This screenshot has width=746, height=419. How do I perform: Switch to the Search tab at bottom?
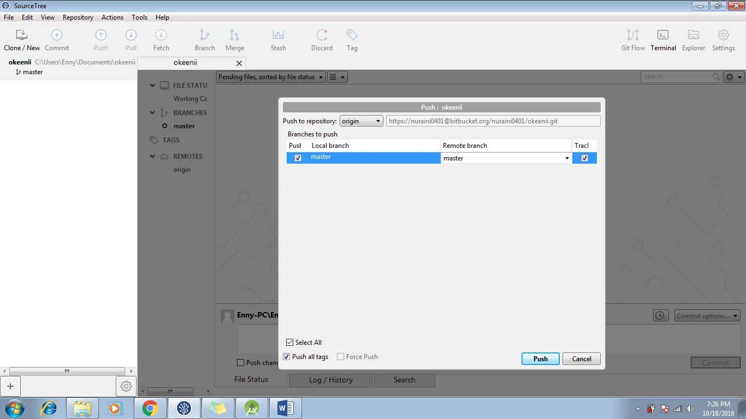point(405,380)
